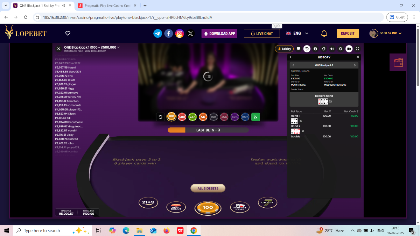Viewport: 420px width, 236px height.
Task: Open browser tab search dropdown
Action: point(5,6)
